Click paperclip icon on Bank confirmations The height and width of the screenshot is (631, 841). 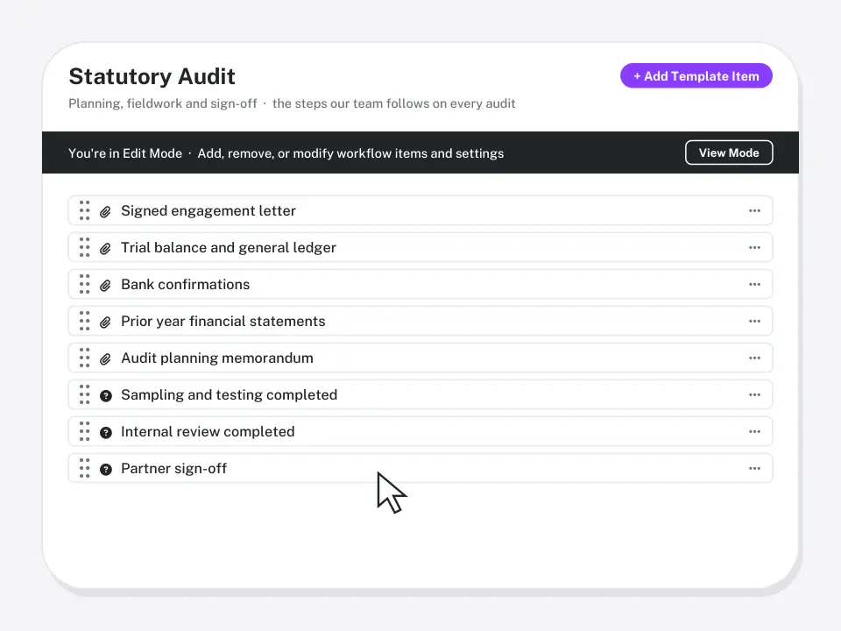tap(106, 285)
